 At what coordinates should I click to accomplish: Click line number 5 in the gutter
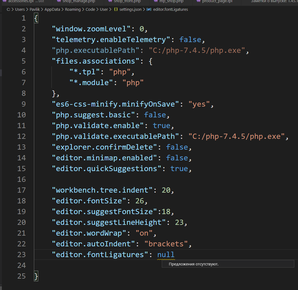[x=24, y=61]
